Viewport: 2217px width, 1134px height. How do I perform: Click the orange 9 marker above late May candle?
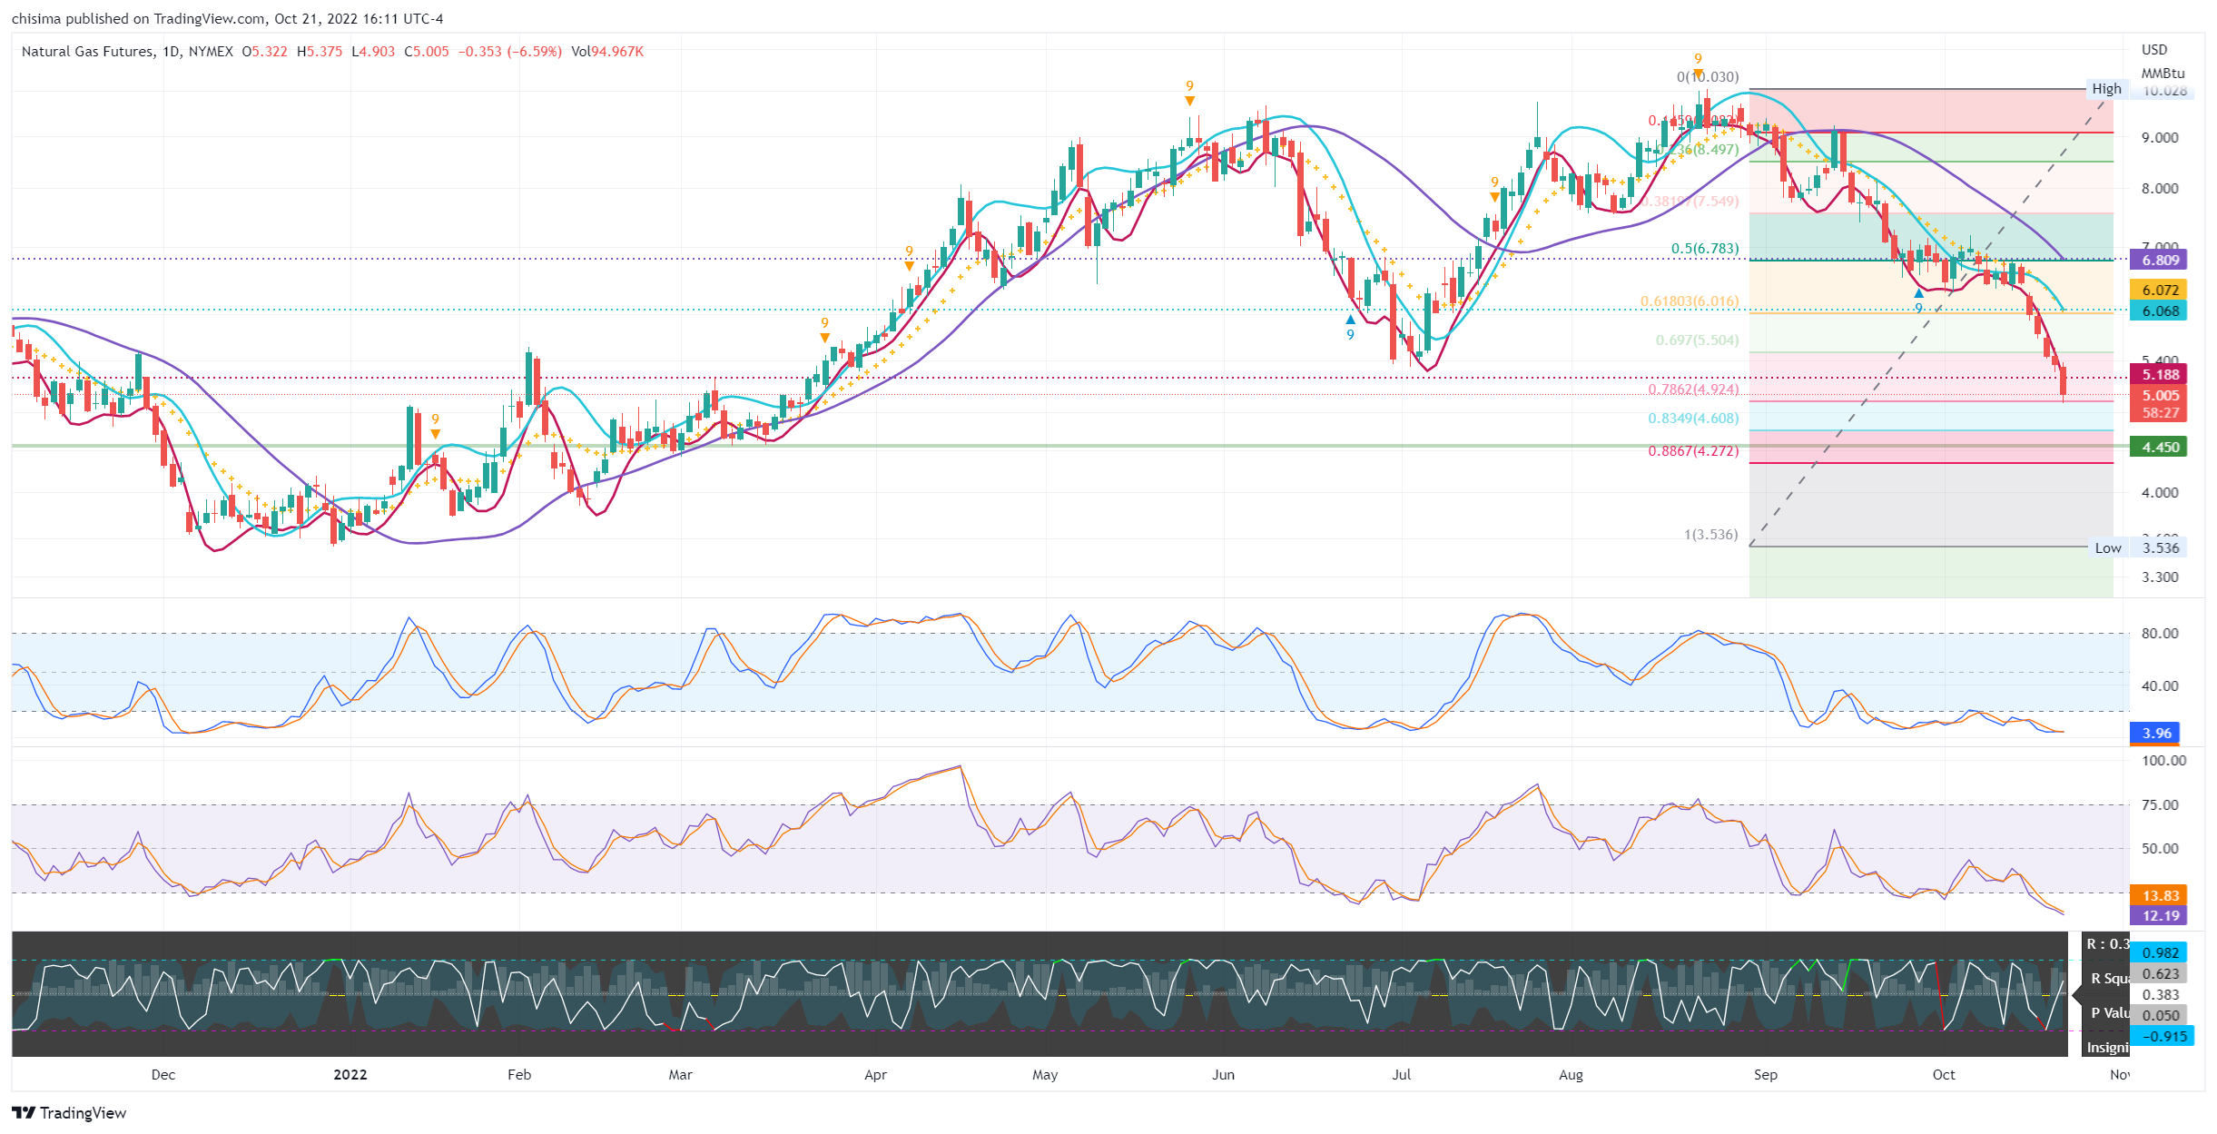click(1189, 92)
